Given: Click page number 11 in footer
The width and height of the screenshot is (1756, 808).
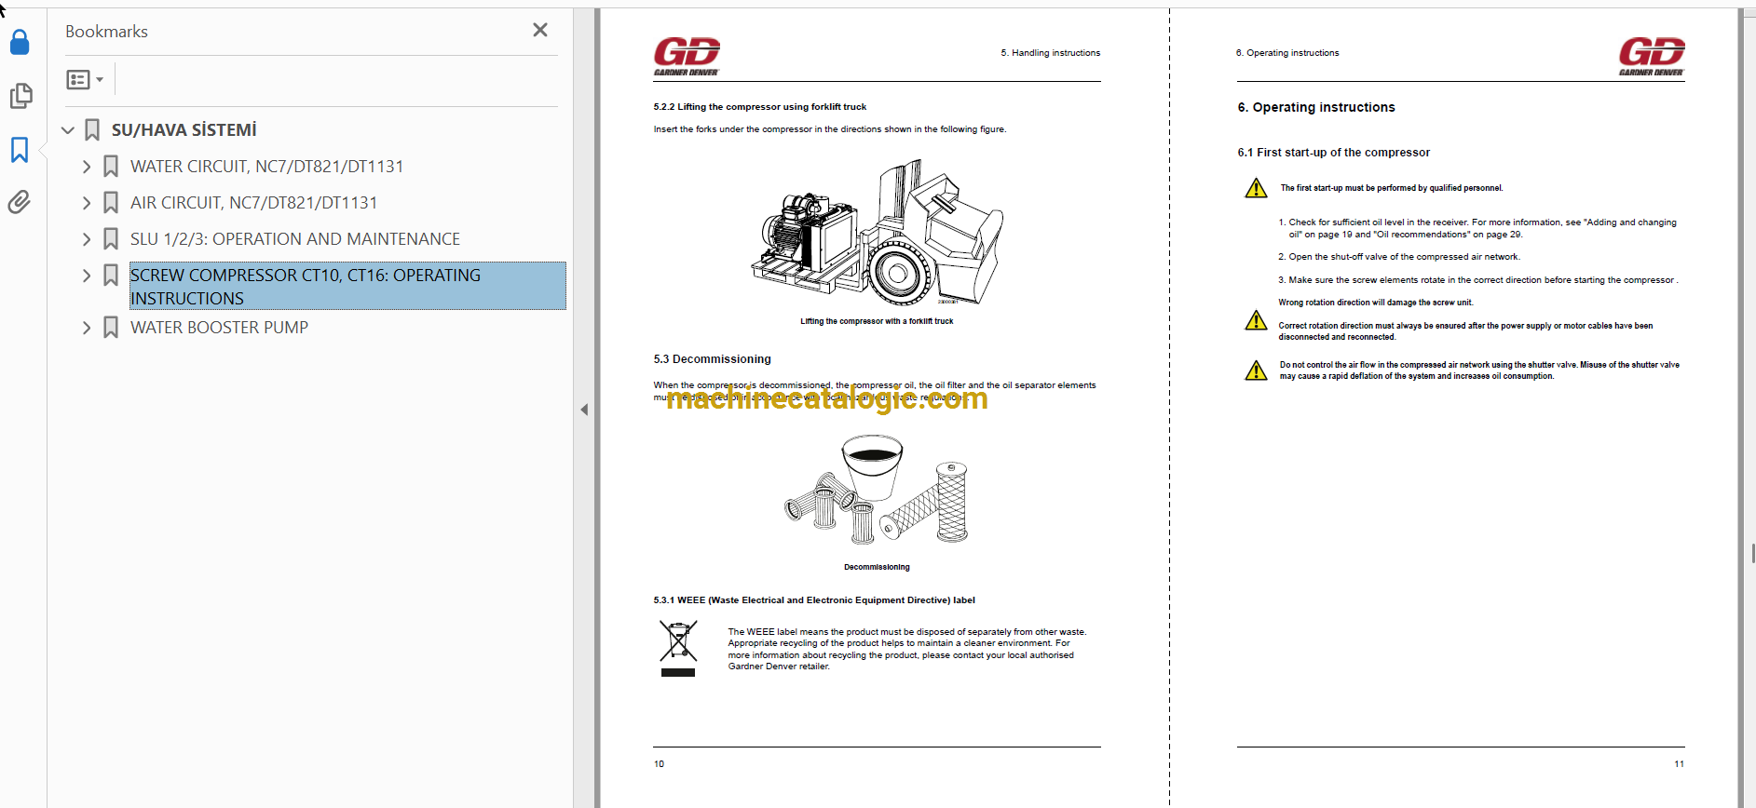Looking at the screenshot, I should [x=1679, y=764].
